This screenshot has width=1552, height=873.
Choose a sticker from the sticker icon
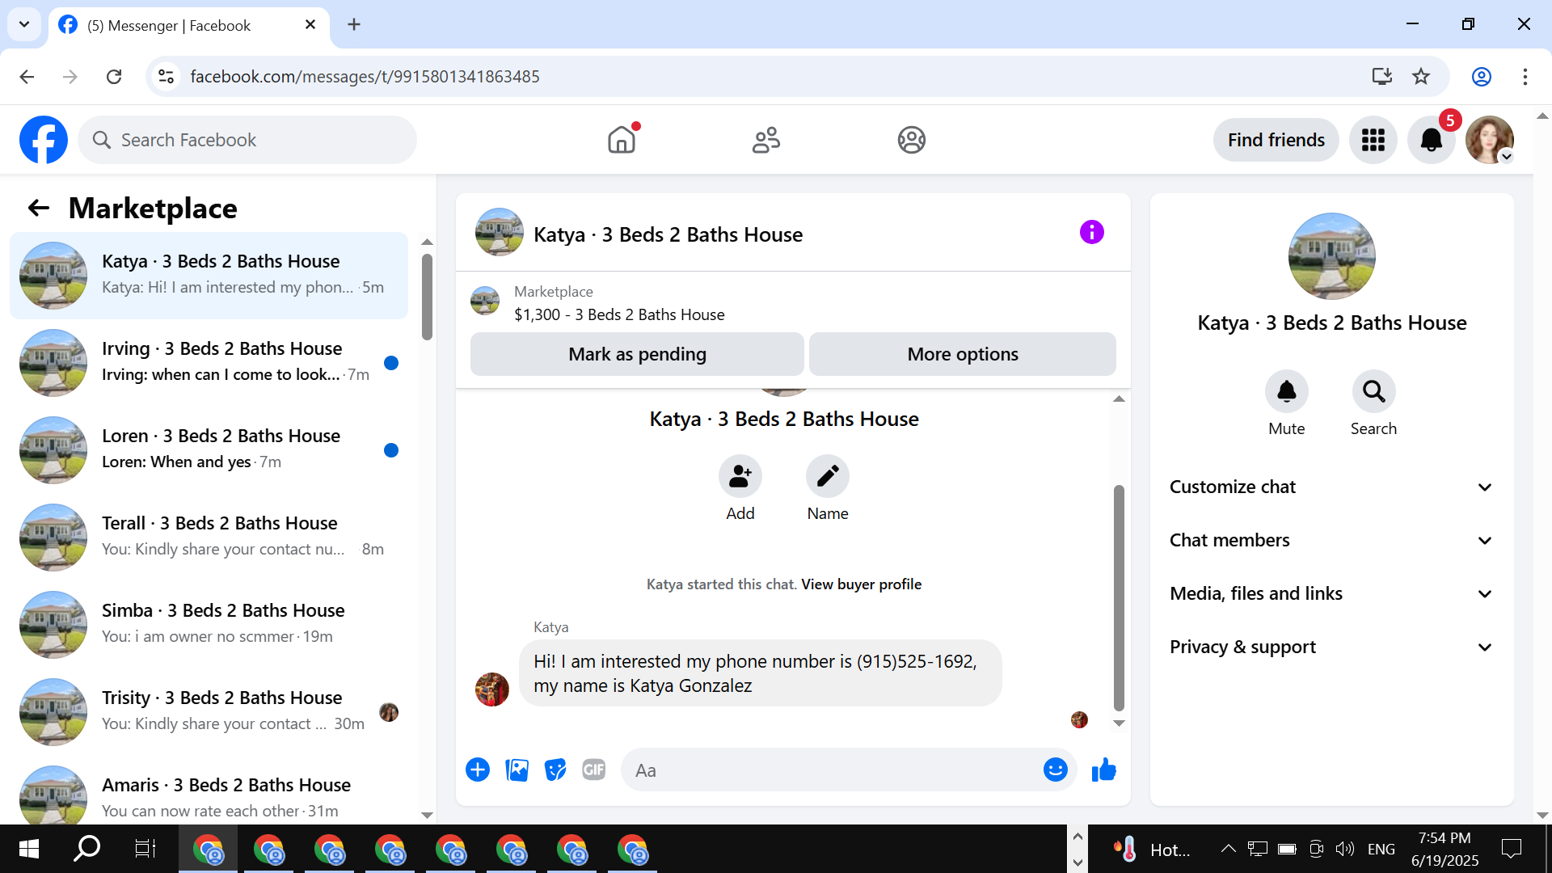[555, 770]
